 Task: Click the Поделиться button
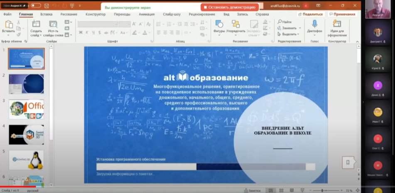pyautogui.click(x=310, y=15)
